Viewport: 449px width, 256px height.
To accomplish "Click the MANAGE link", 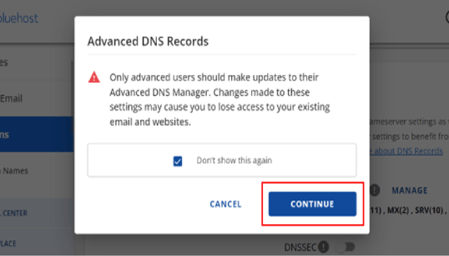I will coord(409,190).
